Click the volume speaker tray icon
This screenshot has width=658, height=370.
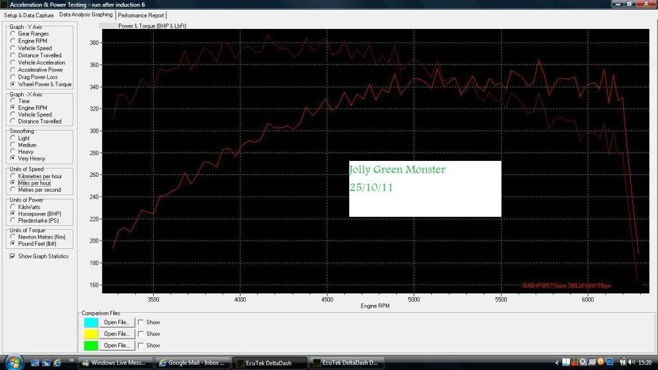632,363
